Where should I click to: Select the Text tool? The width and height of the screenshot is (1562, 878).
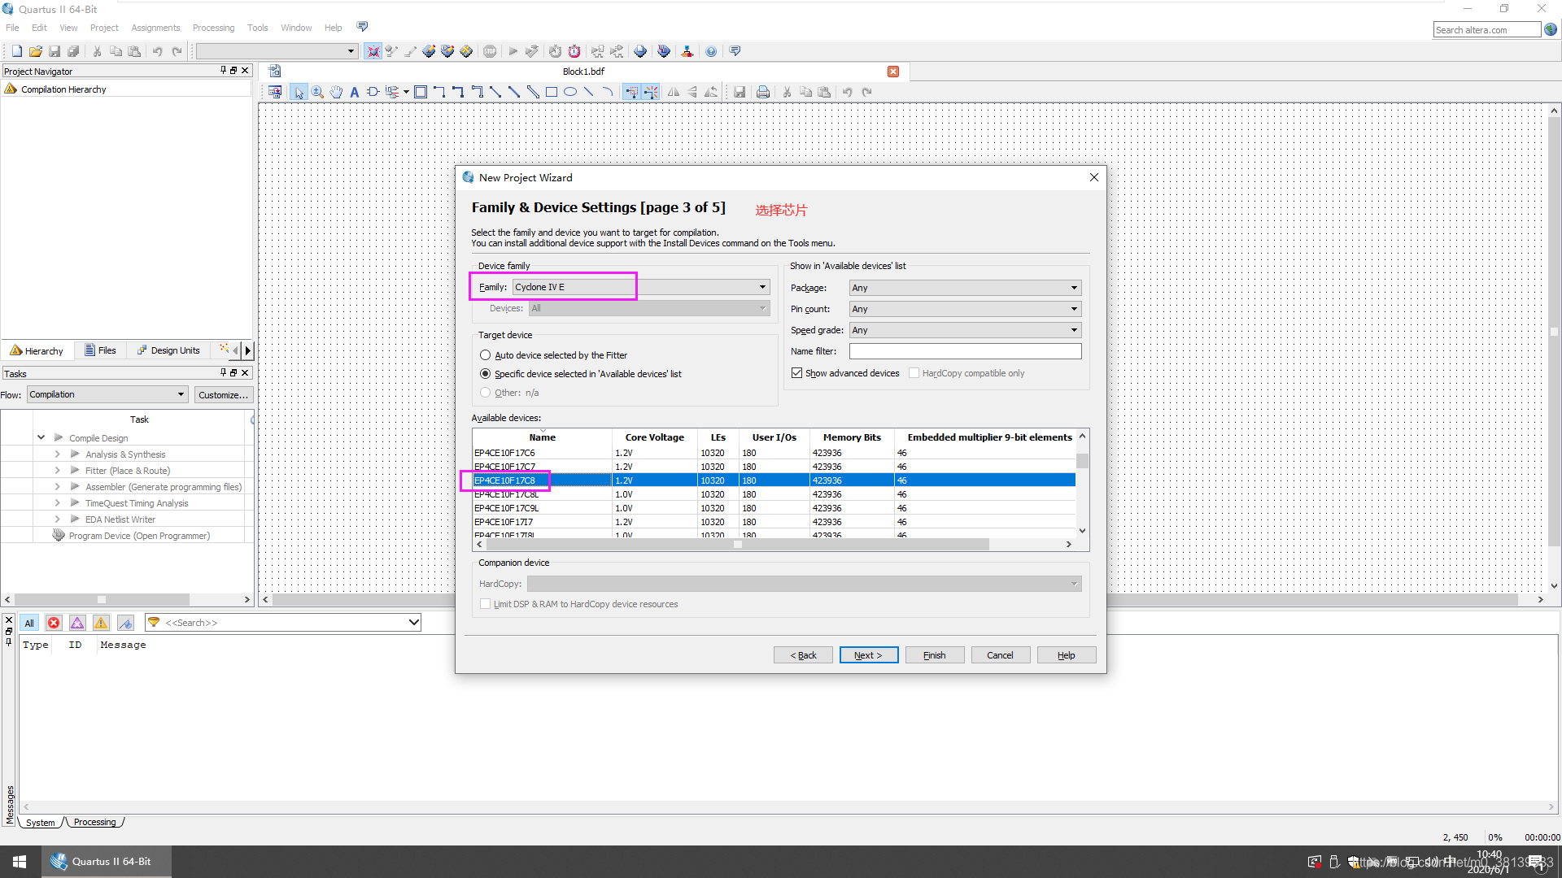[x=355, y=92]
